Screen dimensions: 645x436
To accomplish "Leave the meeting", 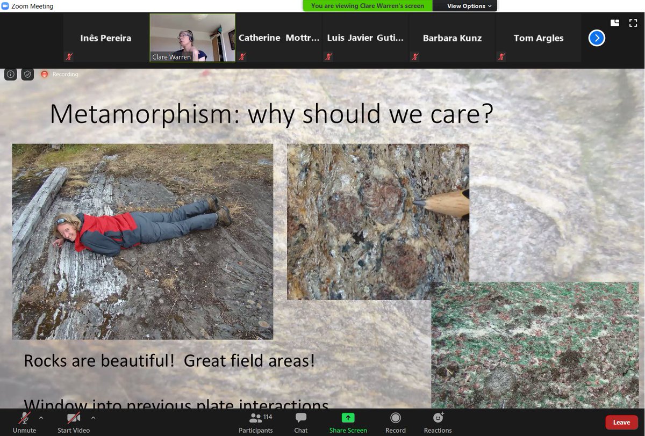I will pyautogui.click(x=621, y=423).
